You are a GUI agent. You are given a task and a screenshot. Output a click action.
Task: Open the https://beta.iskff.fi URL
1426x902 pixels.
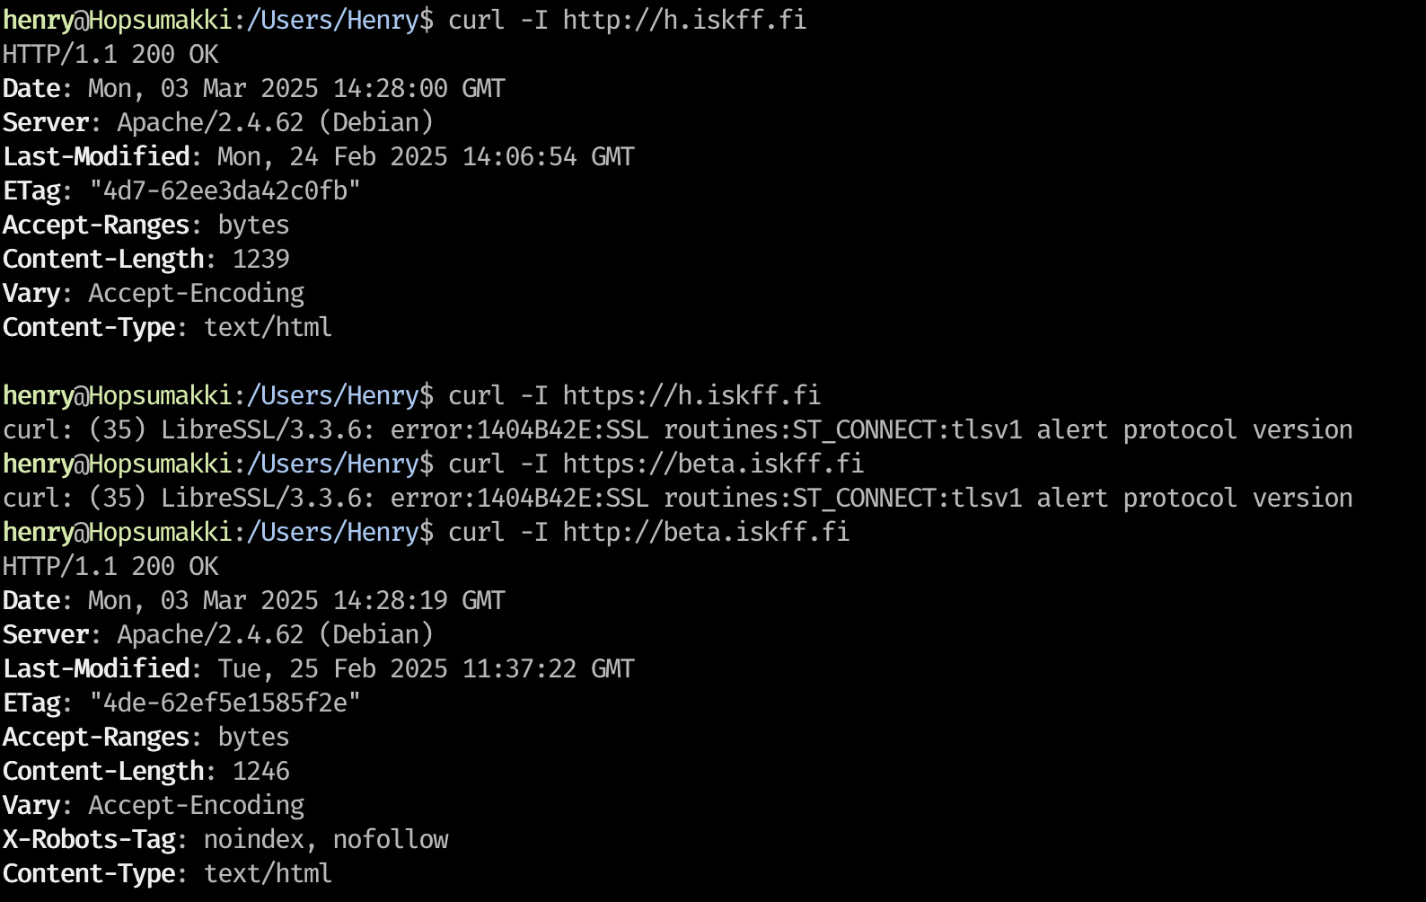pyautogui.click(x=713, y=464)
